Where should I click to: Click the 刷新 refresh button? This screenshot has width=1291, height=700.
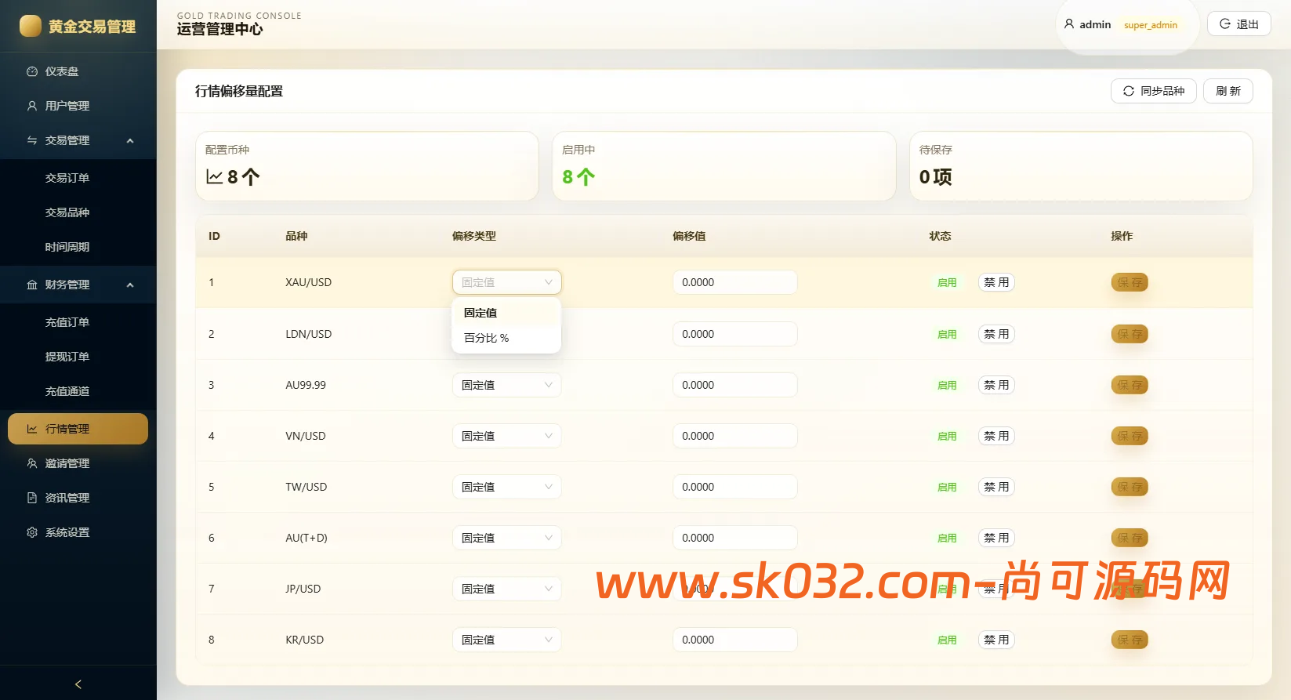1228,91
